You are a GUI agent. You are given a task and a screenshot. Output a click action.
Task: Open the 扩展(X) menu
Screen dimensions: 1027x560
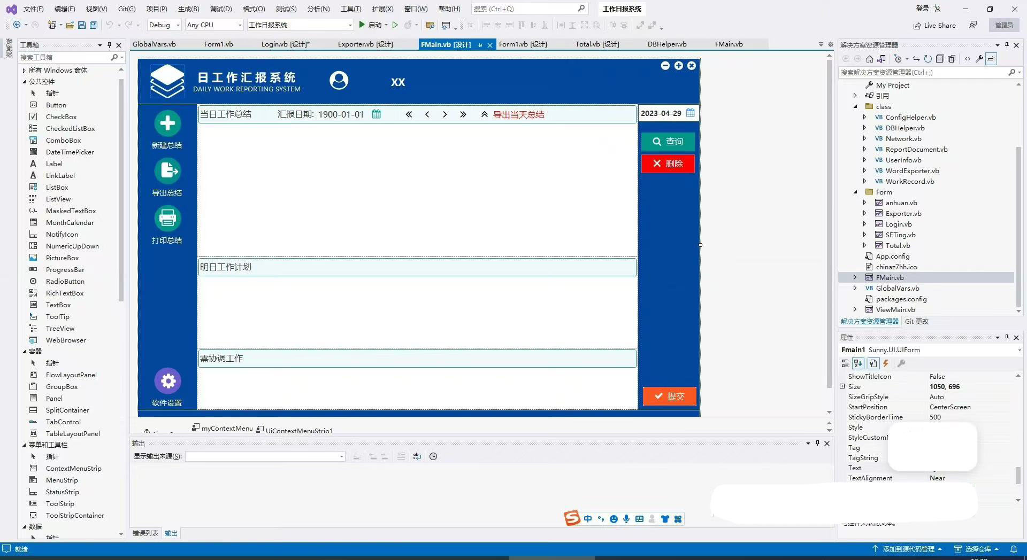[x=382, y=9]
